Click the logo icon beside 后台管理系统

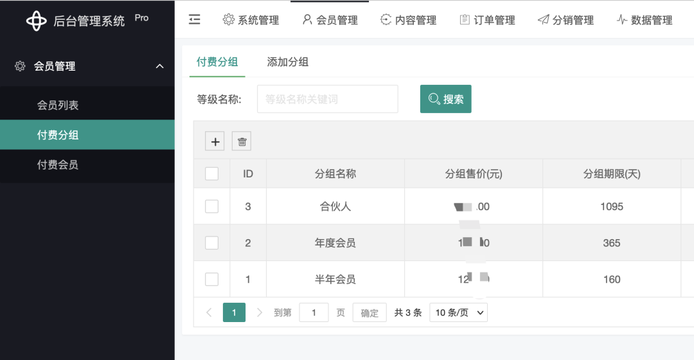(x=37, y=21)
